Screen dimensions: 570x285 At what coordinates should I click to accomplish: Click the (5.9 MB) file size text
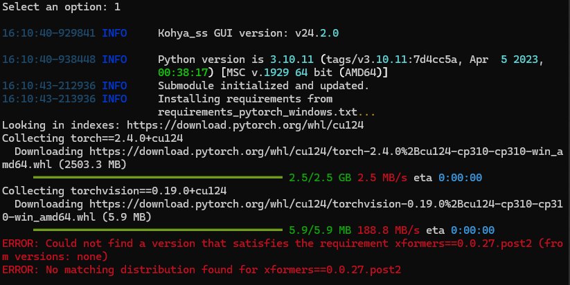[127, 217]
